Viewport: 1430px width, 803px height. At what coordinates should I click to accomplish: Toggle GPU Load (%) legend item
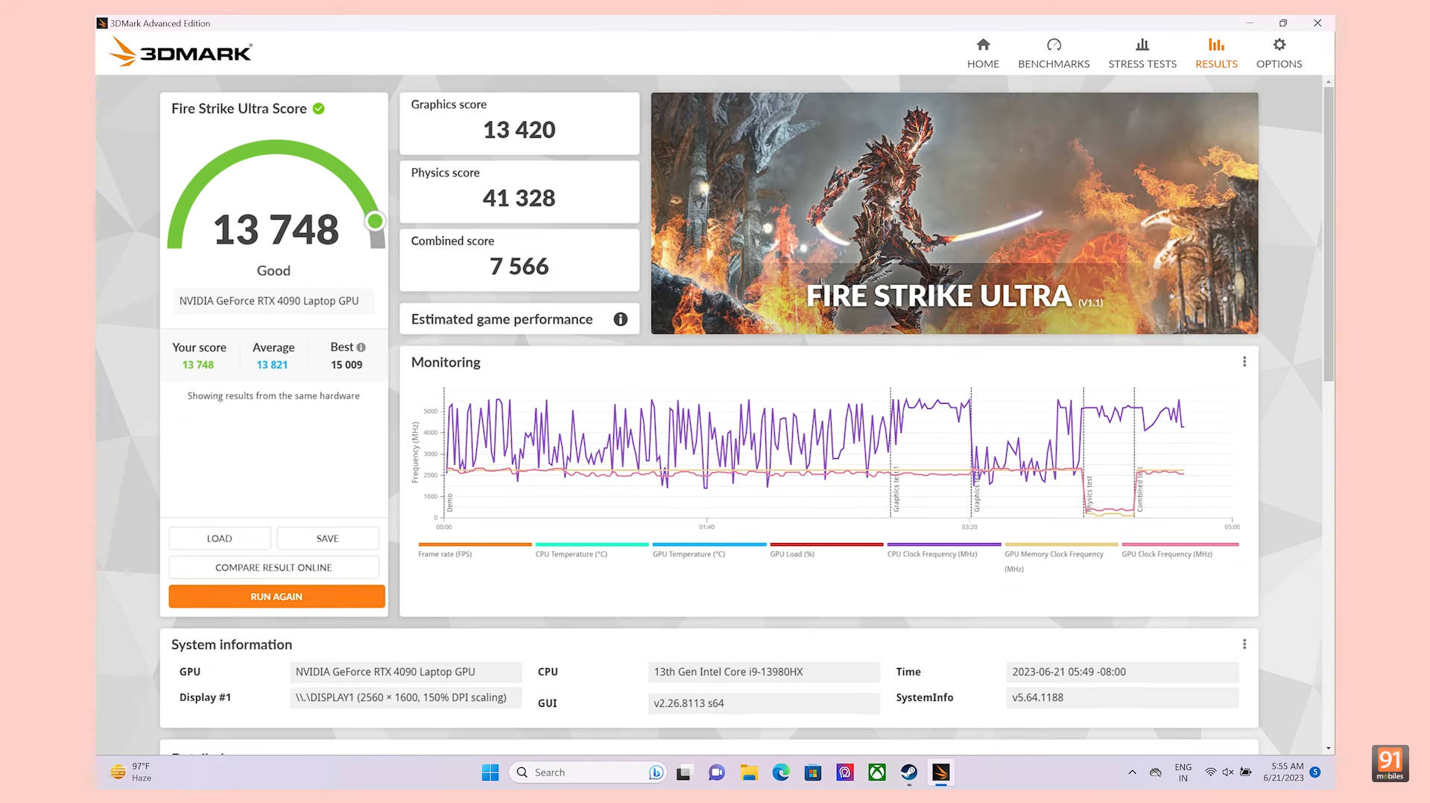[791, 554]
